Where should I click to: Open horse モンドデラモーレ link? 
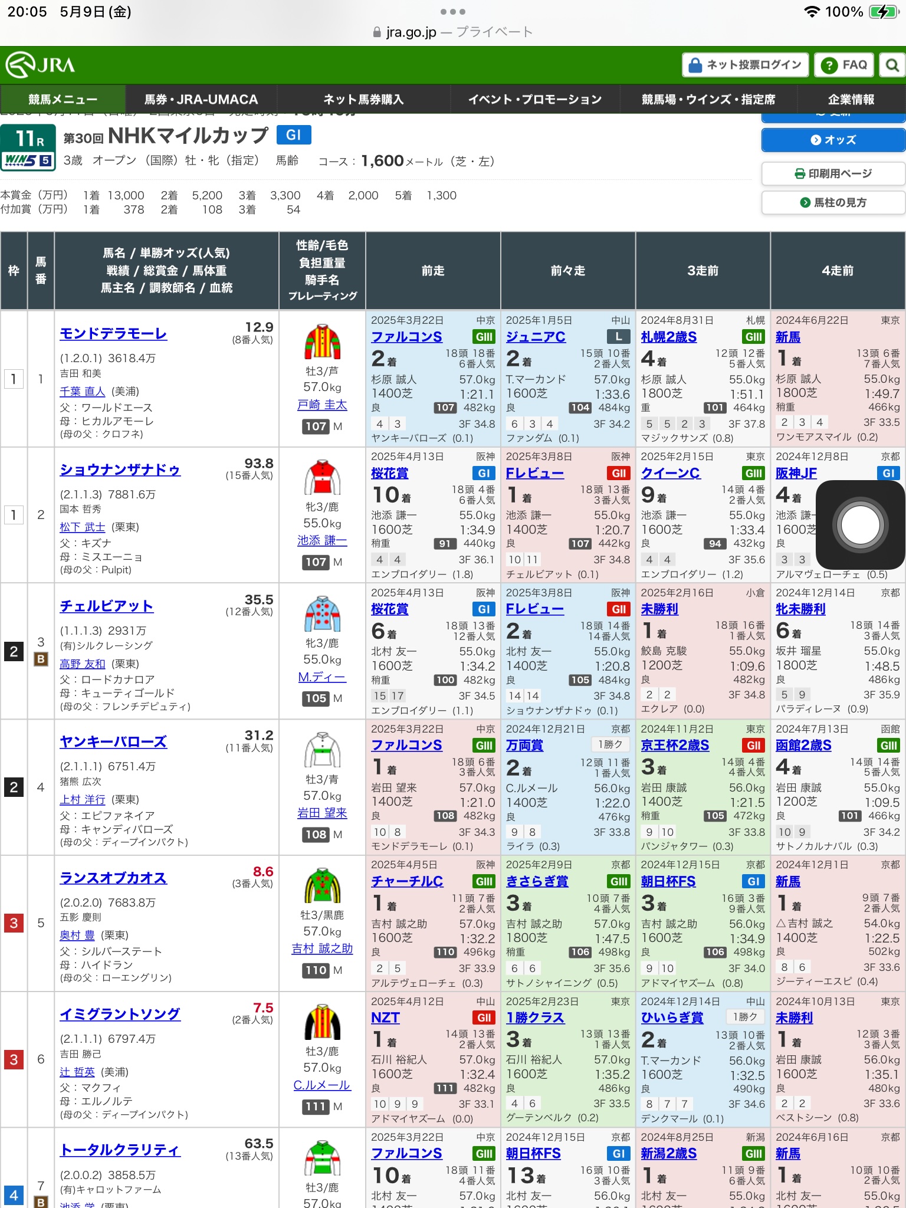(113, 334)
